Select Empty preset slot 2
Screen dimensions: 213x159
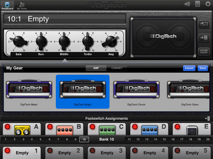(64, 153)
